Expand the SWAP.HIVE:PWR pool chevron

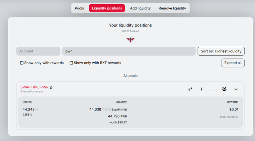pyautogui.click(x=236, y=89)
